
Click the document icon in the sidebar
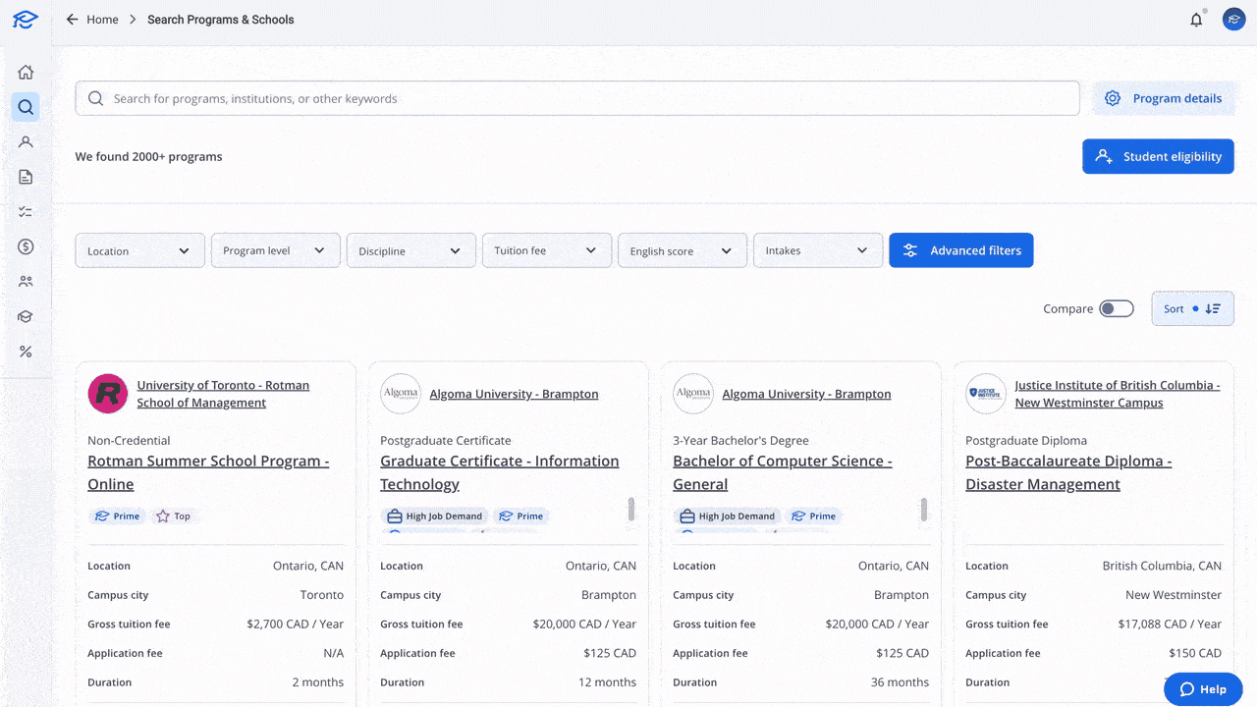[26, 177]
